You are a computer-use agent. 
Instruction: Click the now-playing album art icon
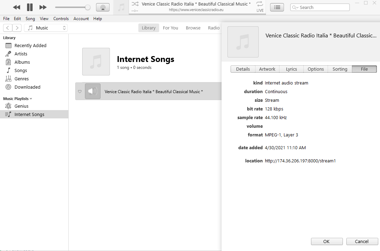click(x=121, y=7)
